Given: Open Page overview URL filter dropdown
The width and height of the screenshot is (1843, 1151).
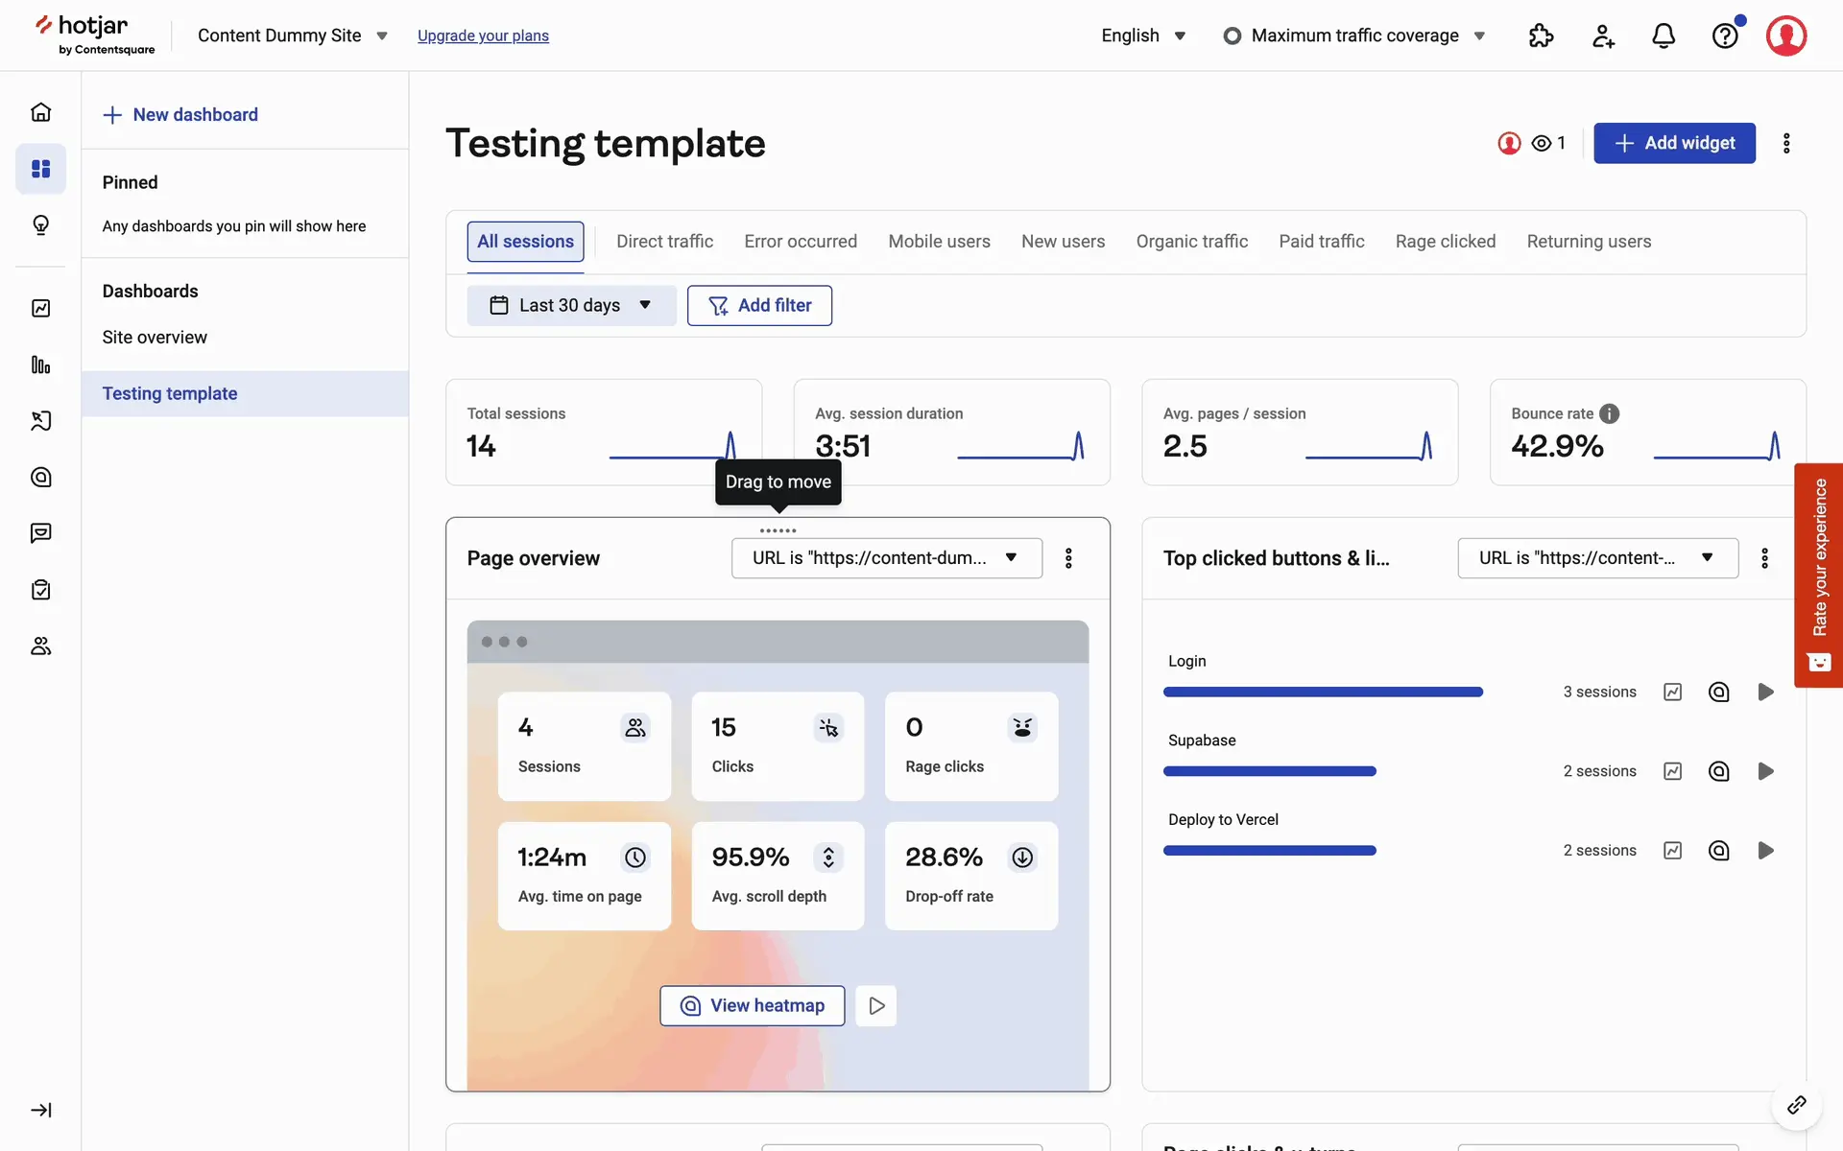Looking at the screenshot, I should [x=886, y=558].
